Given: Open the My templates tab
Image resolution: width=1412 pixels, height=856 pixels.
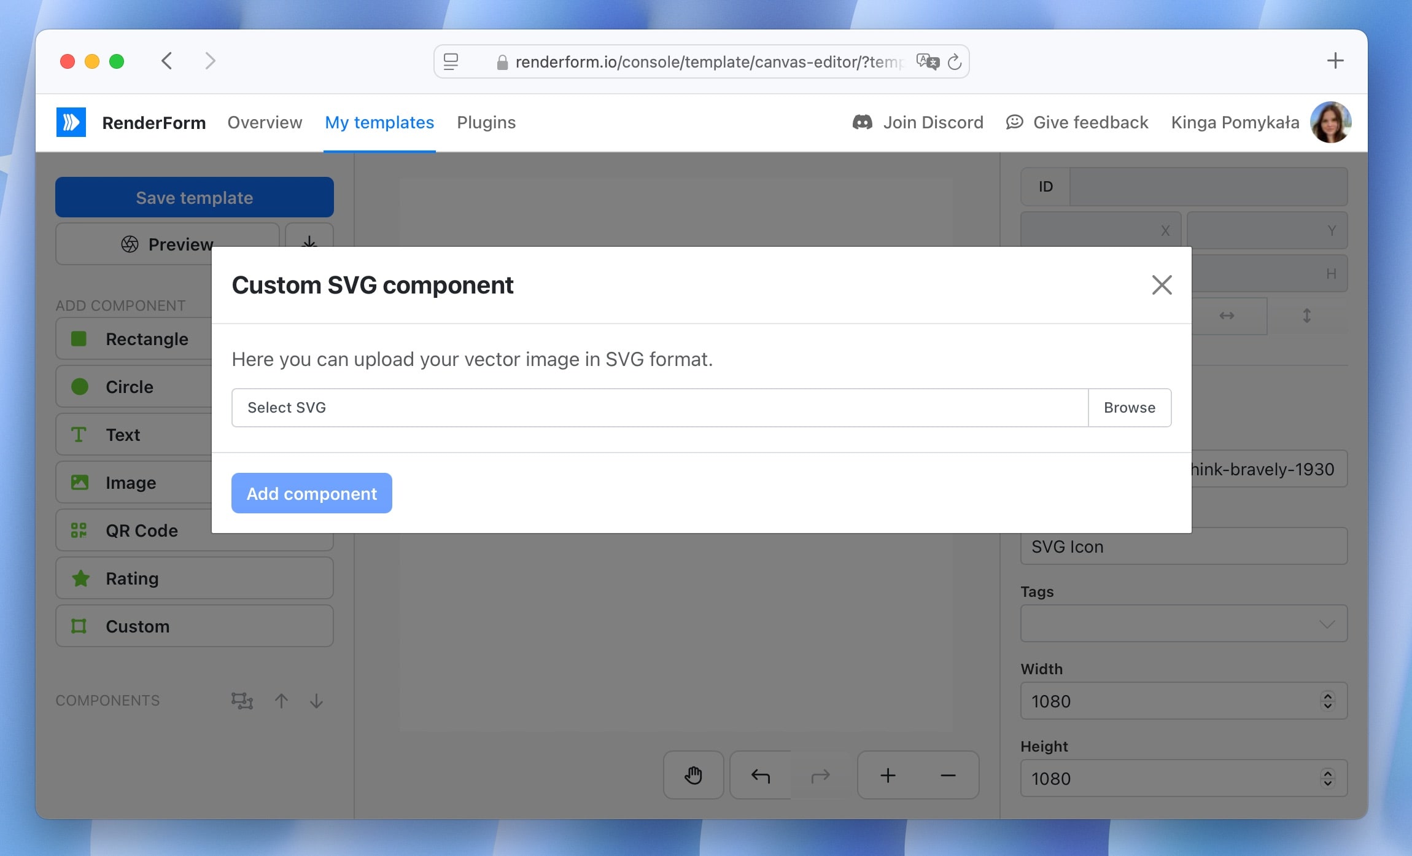Looking at the screenshot, I should [x=379, y=122].
